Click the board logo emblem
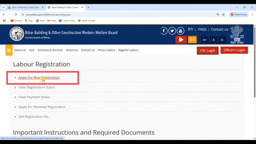256x144 pixels. pyautogui.click(x=17, y=34)
